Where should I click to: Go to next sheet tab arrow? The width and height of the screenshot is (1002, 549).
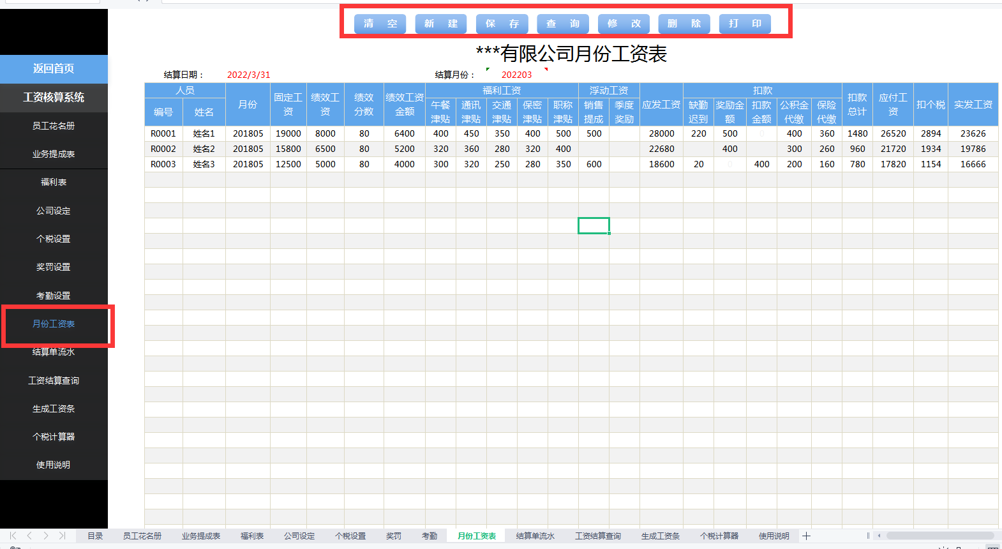coord(46,536)
